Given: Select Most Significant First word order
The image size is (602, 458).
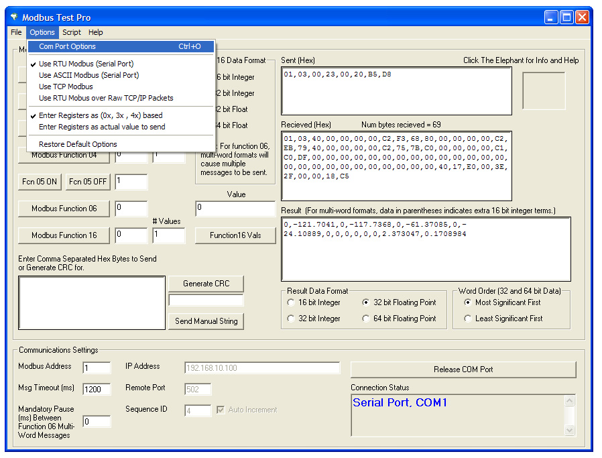Looking at the screenshot, I should coord(502,302).
